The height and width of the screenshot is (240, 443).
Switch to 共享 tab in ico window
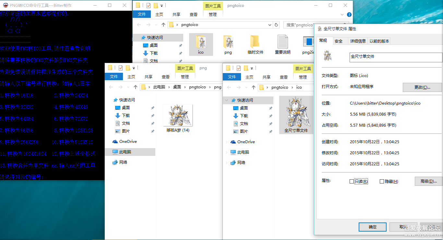tap(267, 77)
